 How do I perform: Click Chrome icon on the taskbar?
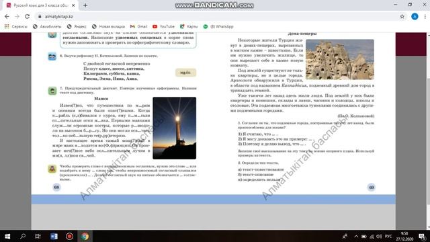click(x=85, y=236)
